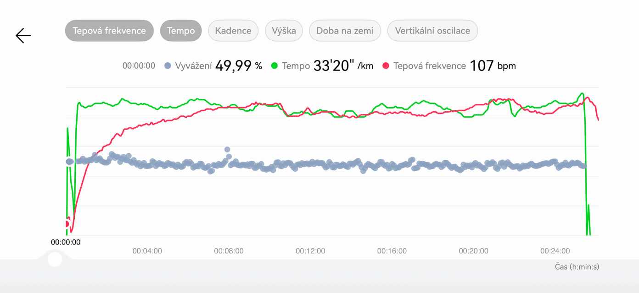Screen dimensions: 639x293
Task: Select the highest Vyvážení outlier point
Action: 227,149
